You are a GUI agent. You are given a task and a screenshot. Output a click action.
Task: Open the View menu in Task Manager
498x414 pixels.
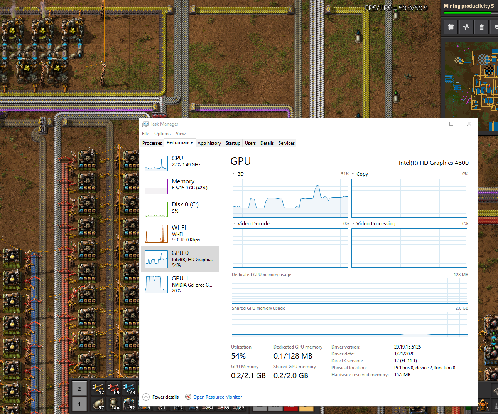[181, 134]
